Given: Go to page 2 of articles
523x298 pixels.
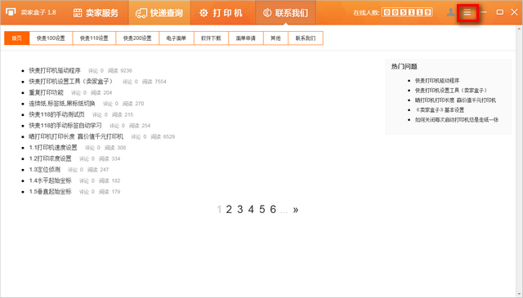Looking at the screenshot, I should pyautogui.click(x=229, y=209).
